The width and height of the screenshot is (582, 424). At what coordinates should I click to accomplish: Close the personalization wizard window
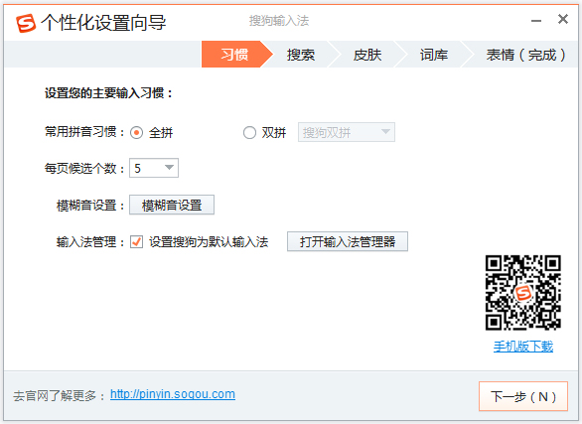click(563, 19)
